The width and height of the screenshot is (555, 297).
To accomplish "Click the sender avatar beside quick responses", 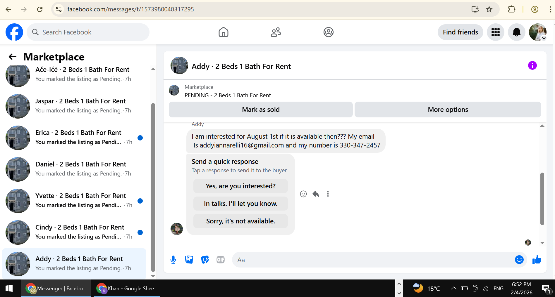I will click(177, 229).
